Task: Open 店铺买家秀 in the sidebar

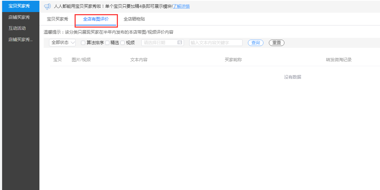Action: click(x=19, y=17)
